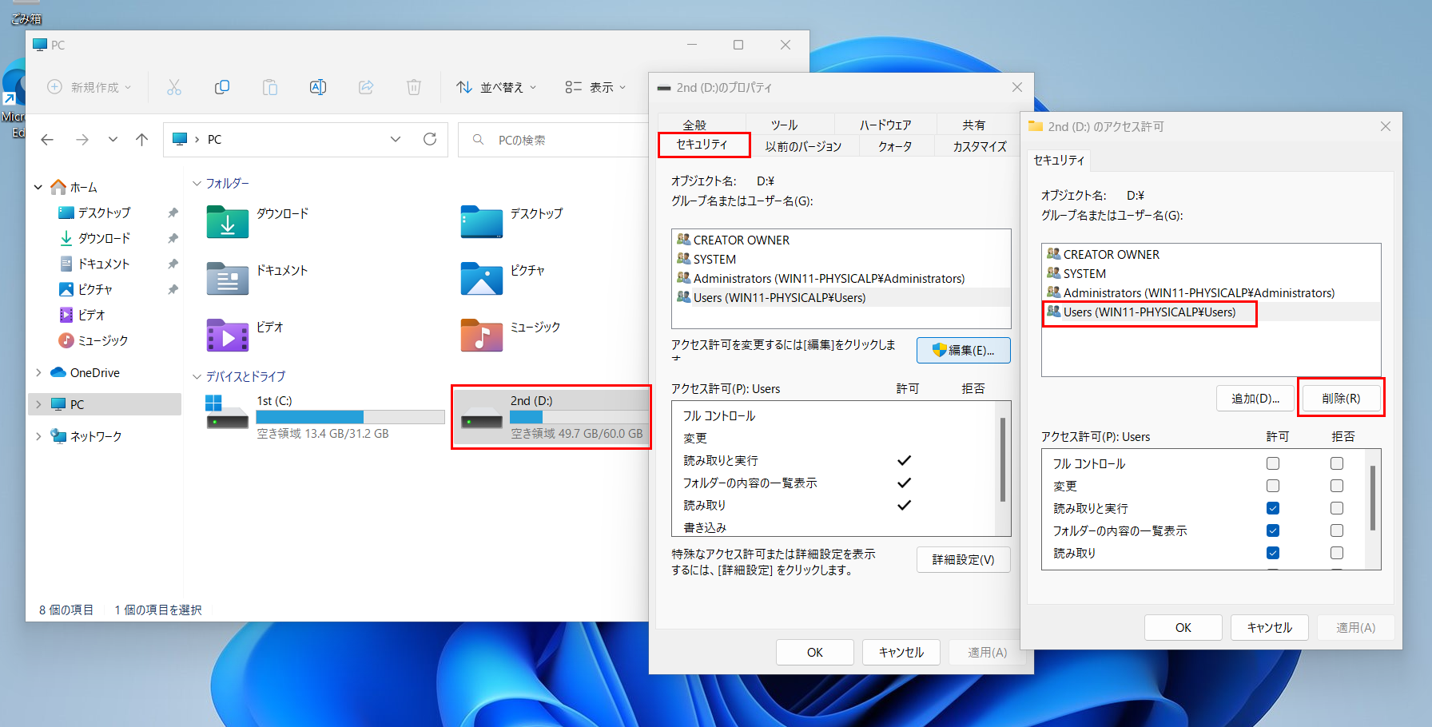
Task: Open the ビデオ folder icon in main pane
Action: (x=228, y=336)
